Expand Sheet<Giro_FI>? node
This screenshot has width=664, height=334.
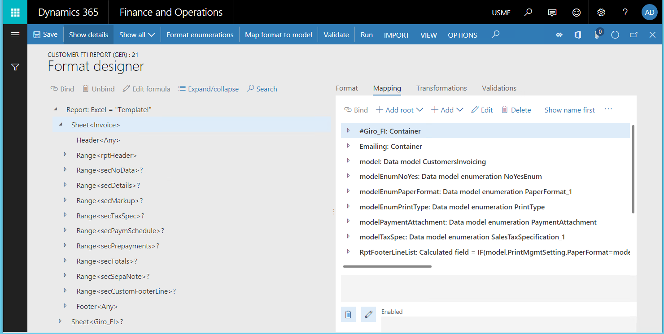click(x=60, y=321)
